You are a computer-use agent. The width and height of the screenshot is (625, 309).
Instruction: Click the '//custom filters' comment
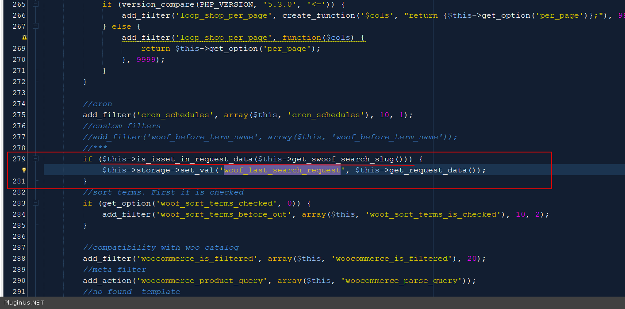click(x=122, y=126)
